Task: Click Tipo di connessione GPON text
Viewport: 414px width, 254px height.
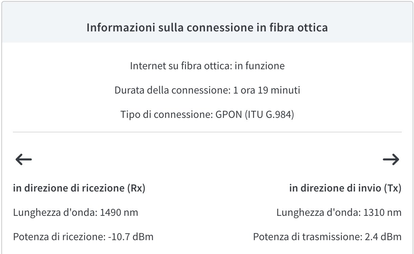Action: 207,115
